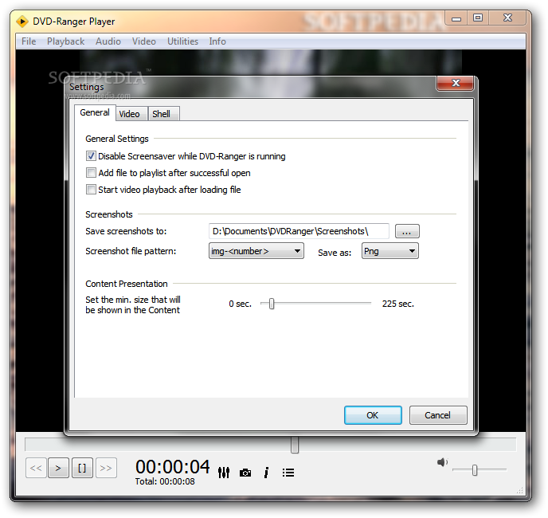Stop playback with the [] button
The width and height of the screenshot is (548, 518).
[82, 468]
